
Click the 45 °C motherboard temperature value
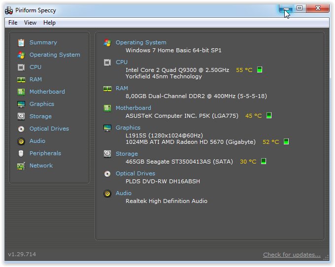tap(254, 116)
